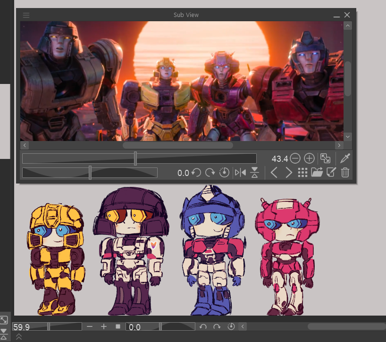Reset canvas rotation from bottom bar
The width and height of the screenshot is (386, 342).
(231, 326)
